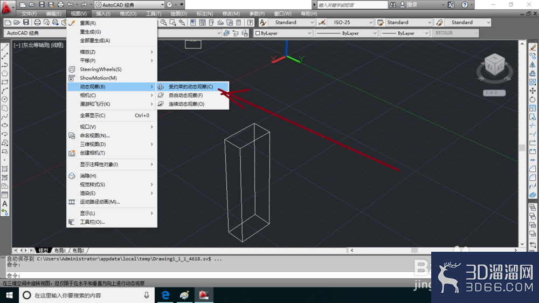
Task: Click the Help question mark icon
Action: (x=465, y=5)
